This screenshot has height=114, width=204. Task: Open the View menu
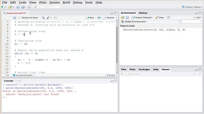[x=33, y=3]
